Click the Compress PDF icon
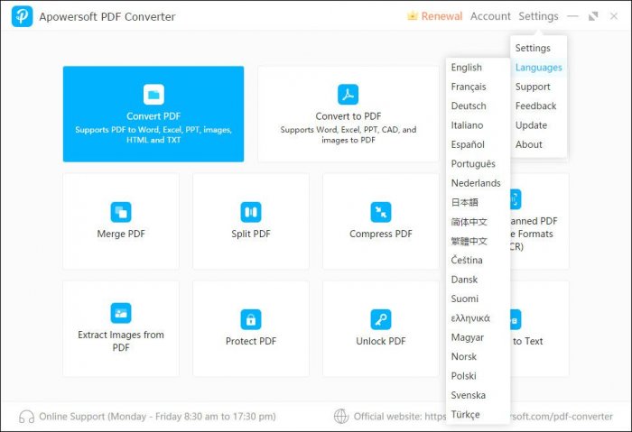Viewport: 632px width, 432px height. [381, 212]
